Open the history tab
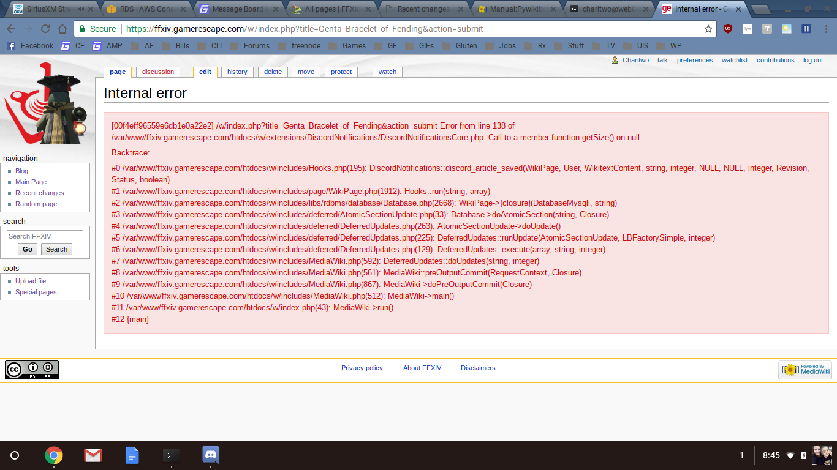This screenshot has height=470, width=837. point(237,72)
